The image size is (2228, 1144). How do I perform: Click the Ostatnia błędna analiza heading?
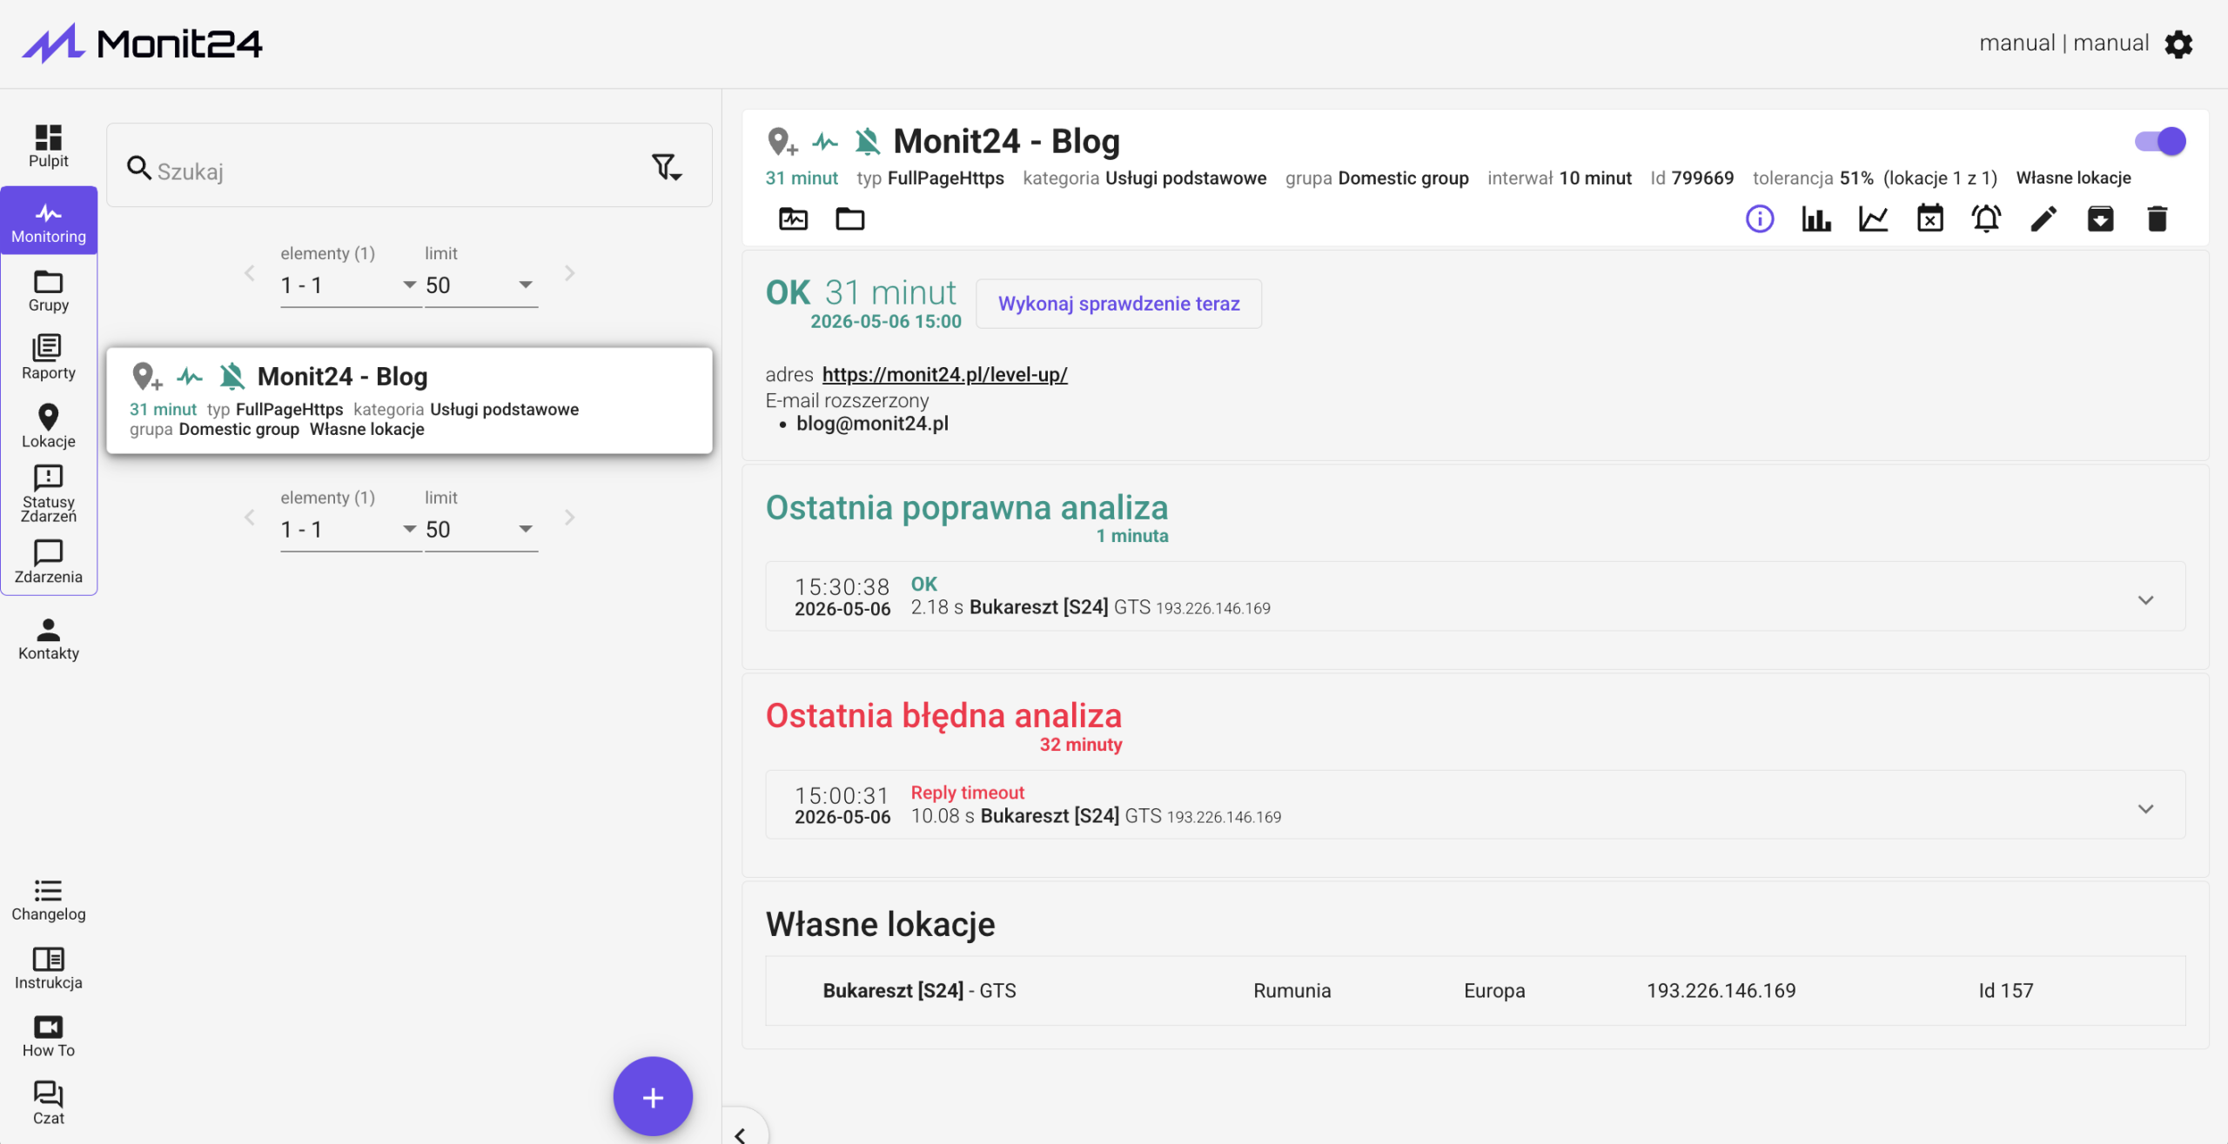click(943, 716)
